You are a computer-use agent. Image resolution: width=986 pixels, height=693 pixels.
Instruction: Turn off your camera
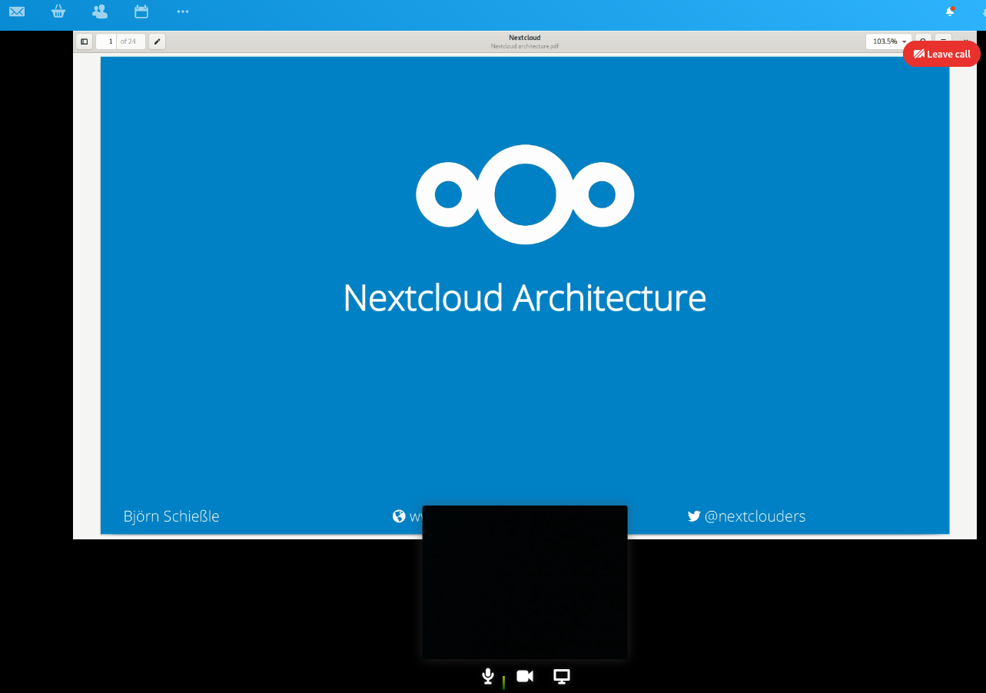(525, 676)
